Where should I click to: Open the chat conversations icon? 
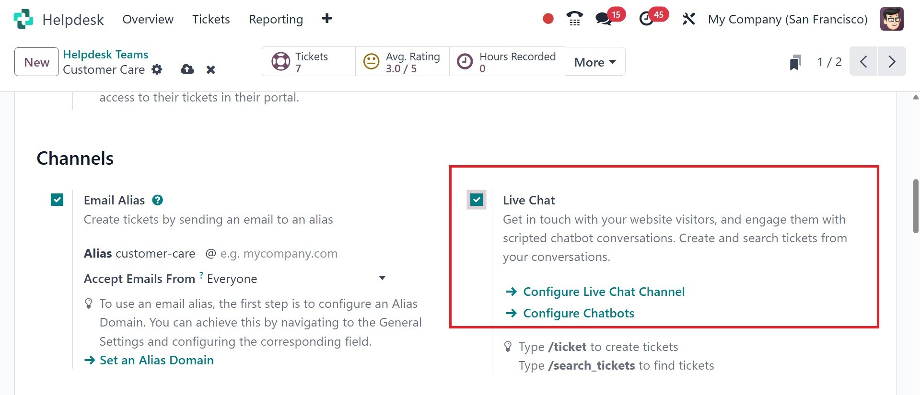click(x=603, y=19)
